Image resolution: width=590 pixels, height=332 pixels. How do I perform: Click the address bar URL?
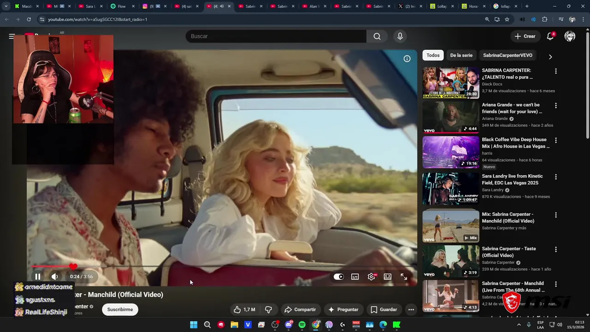point(98,19)
